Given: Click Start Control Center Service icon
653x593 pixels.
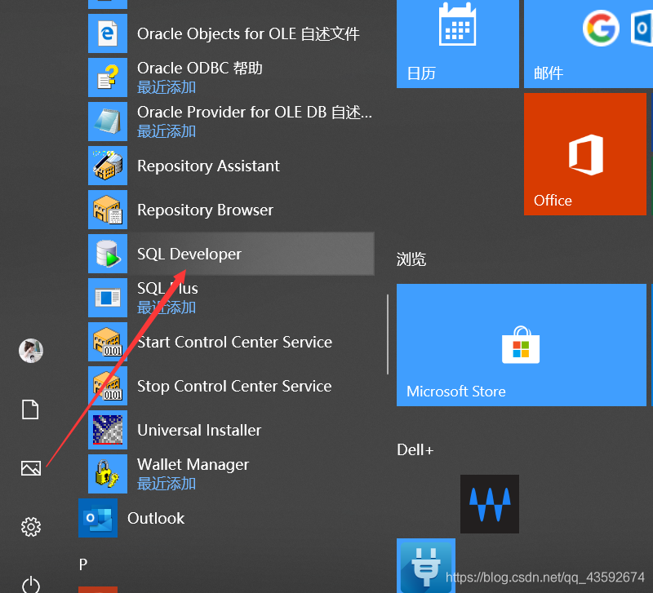Looking at the screenshot, I should pos(108,342).
